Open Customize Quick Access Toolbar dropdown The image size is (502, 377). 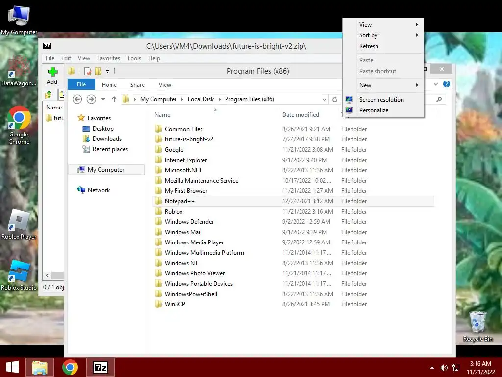coord(107,71)
